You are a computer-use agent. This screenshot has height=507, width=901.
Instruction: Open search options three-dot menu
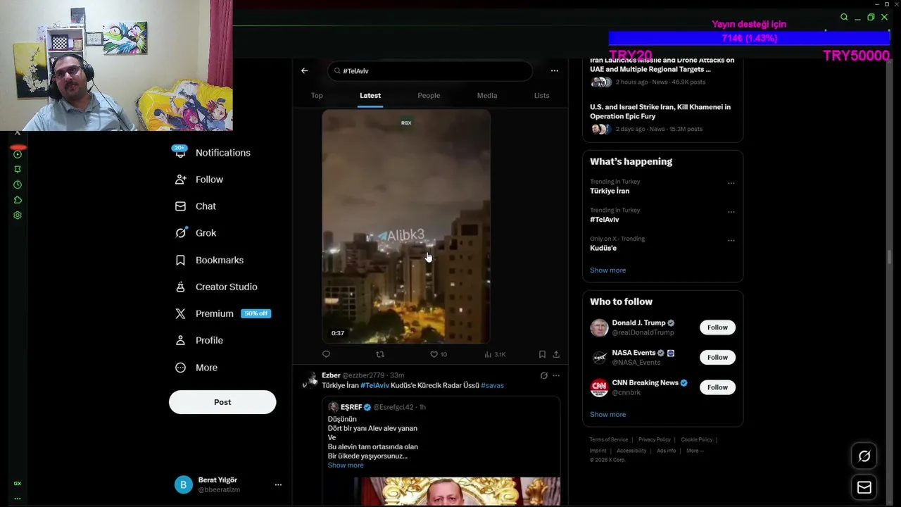[555, 70]
